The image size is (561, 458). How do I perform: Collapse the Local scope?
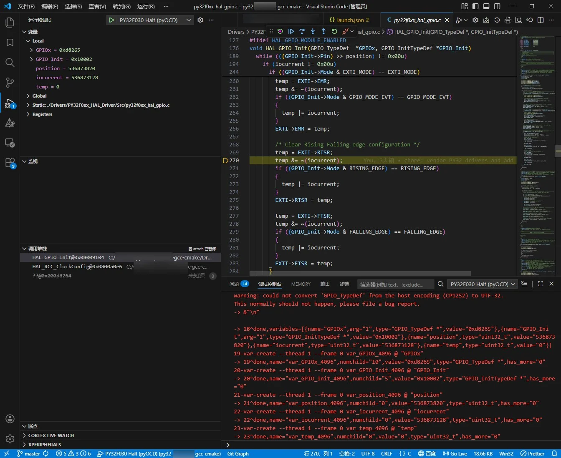[x=28, y=41]
